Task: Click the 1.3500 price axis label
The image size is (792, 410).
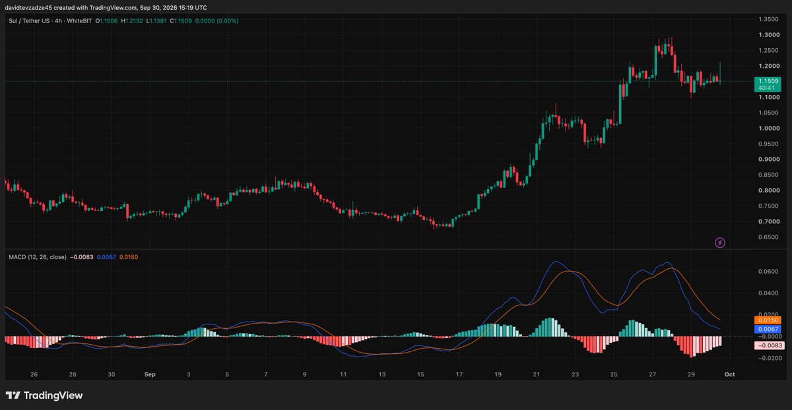Action: click(767, 19)
